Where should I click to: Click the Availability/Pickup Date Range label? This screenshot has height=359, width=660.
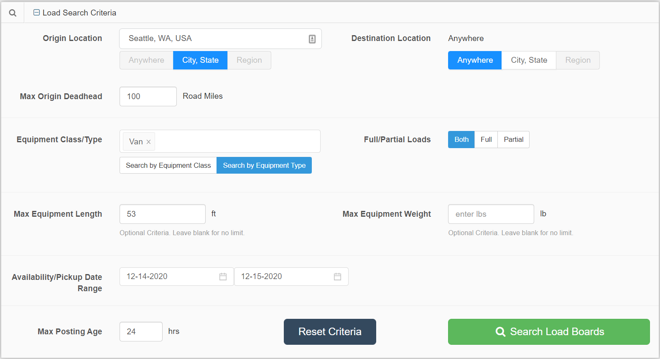(57, 282)
